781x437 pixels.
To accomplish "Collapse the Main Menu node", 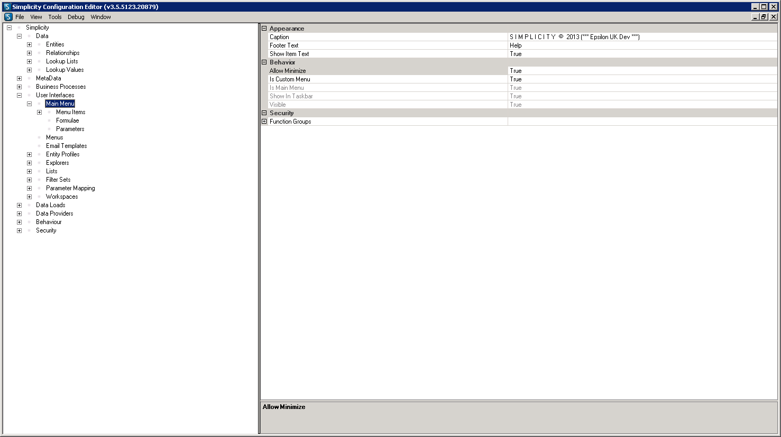I will (x=29, y=104).
